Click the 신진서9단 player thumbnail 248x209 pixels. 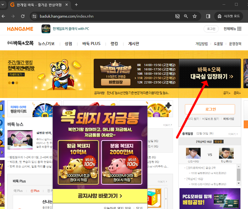193,153
